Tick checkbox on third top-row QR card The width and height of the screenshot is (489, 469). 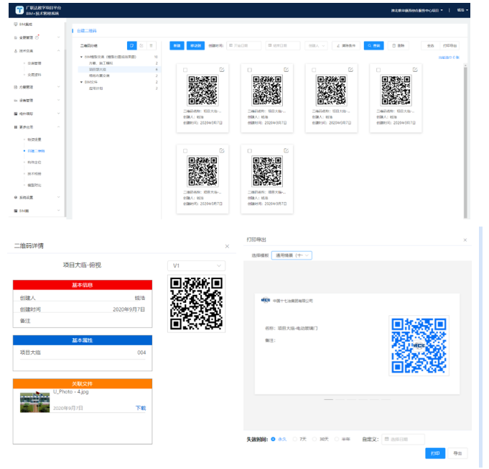pyautogui.click(x=314, y=70)
